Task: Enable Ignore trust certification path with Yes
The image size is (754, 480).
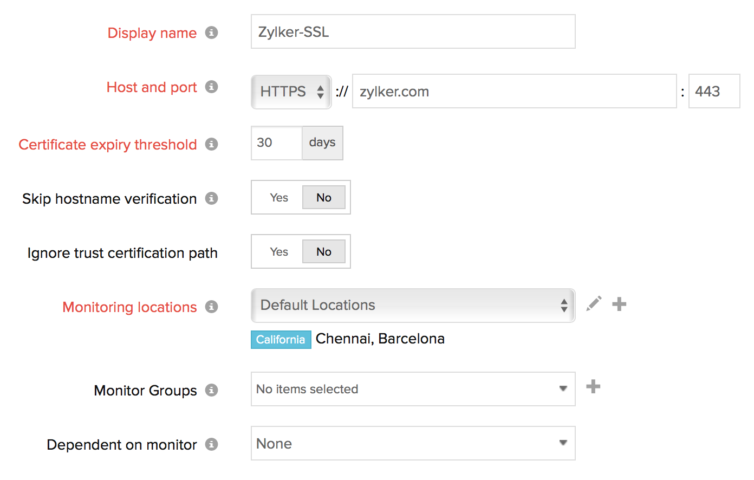Action: coord(279,252)
